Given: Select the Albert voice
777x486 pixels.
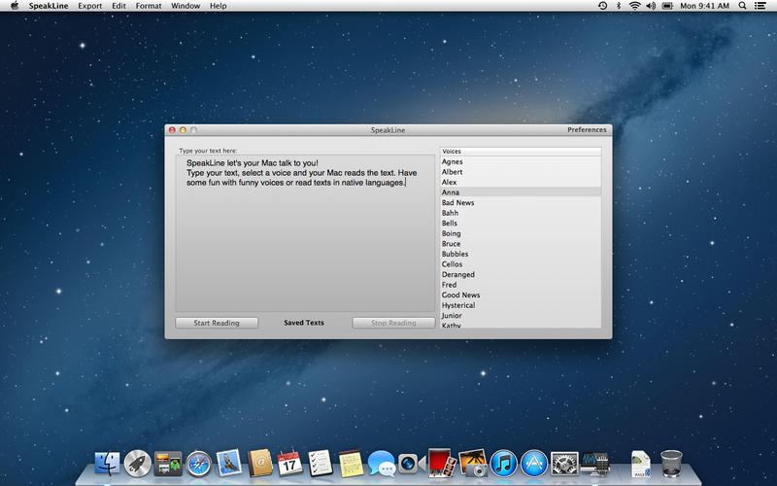Looking at the screenshot, I should 521,172.
